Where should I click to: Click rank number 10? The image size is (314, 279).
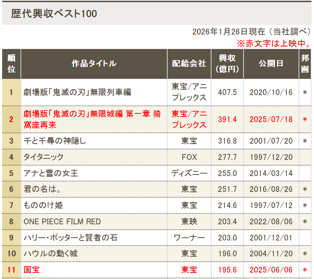coord(12,254)
